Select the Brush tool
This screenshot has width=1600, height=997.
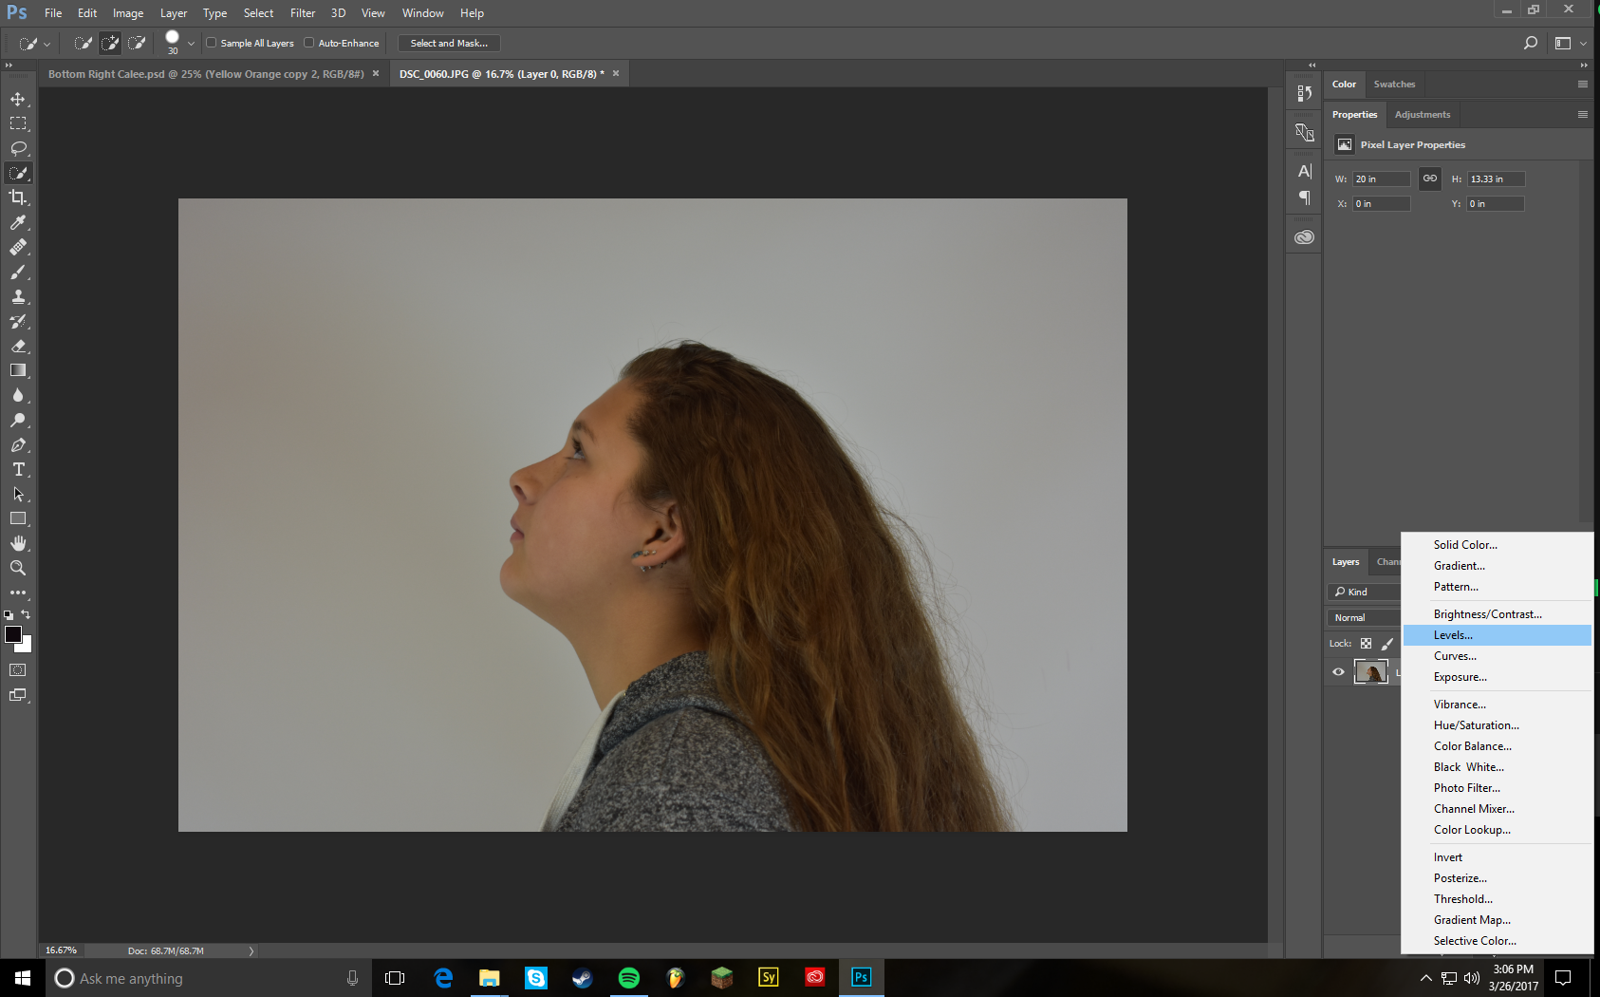(x=18, y=272)
